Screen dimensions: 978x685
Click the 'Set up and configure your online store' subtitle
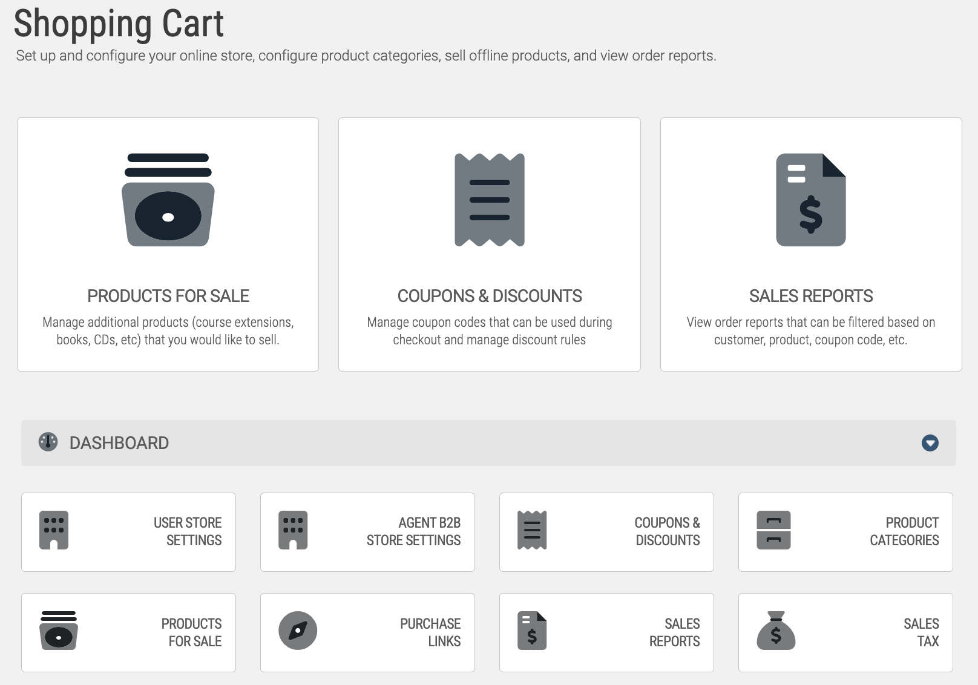pyautogui.click(x=366, y=56)
